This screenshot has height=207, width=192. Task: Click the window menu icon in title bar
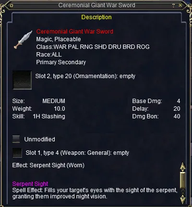pos(12,6)
